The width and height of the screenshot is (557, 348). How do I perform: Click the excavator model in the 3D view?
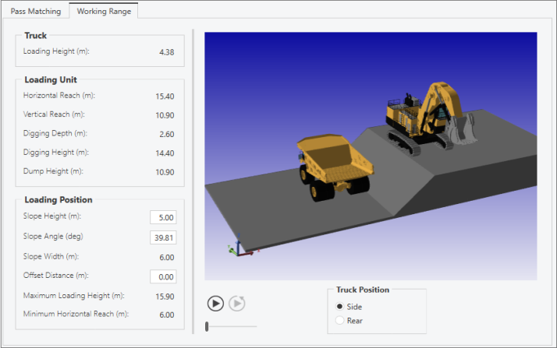(x=430, y=117)
